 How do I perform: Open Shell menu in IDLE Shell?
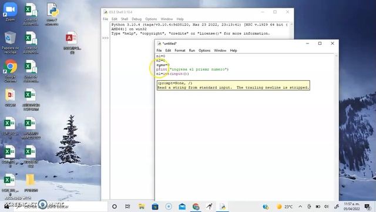[125, 19]
